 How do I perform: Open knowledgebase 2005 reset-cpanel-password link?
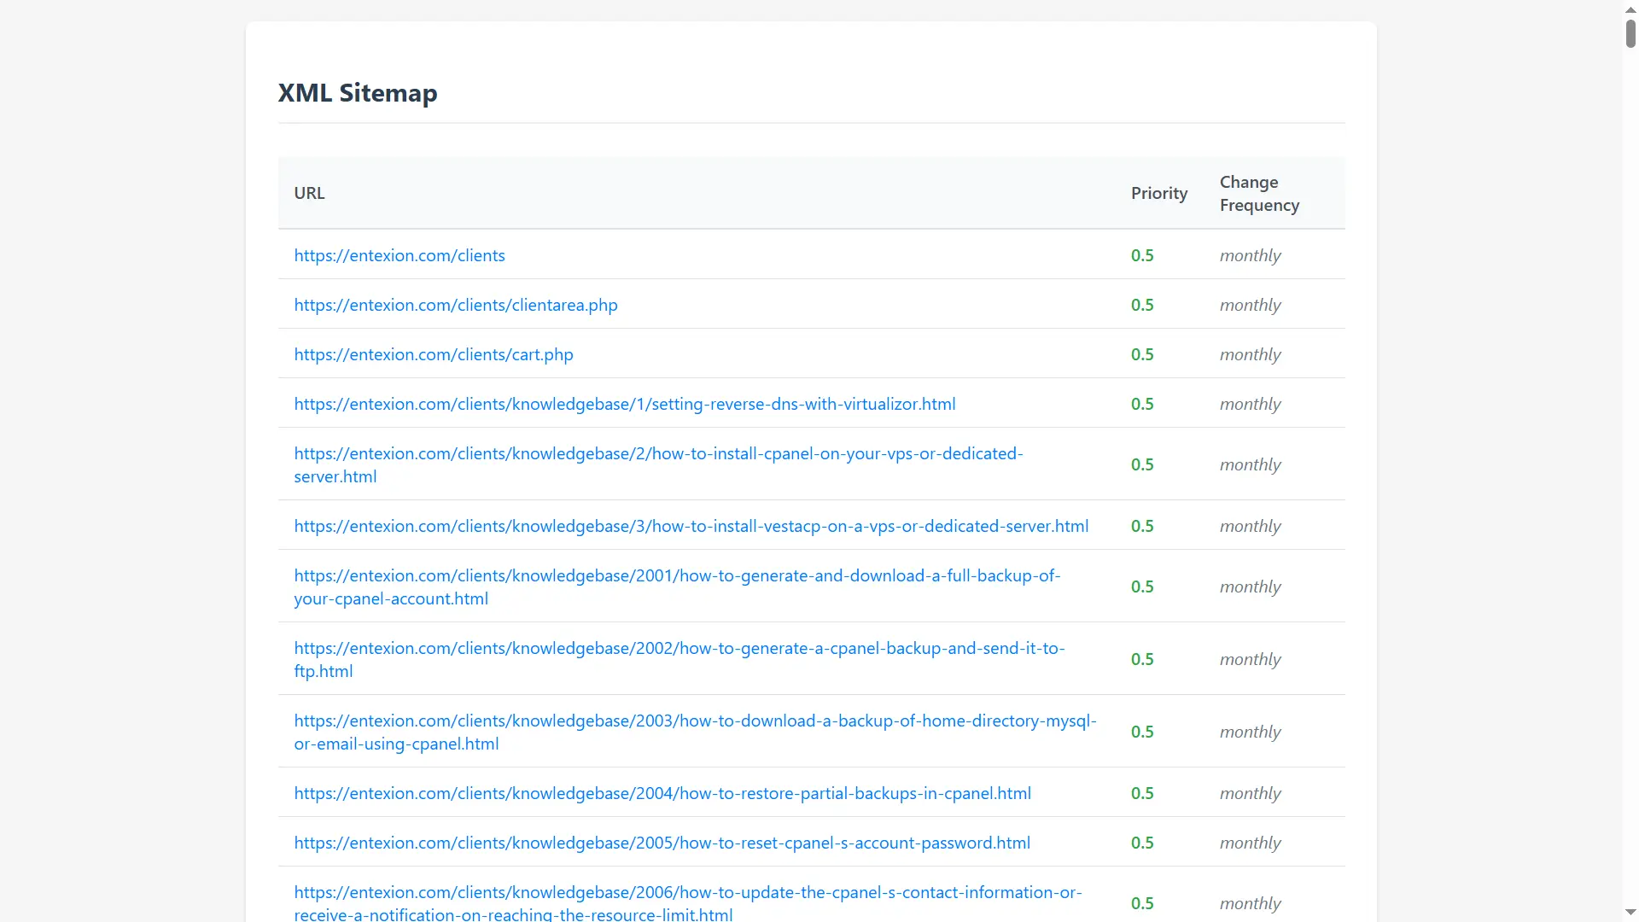(662, 843)
